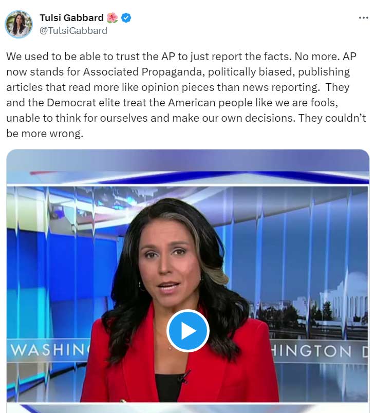This screenshot has width=375, height=413.
Task: Open video by clicking the left 'WASHING' banner
Action: point(49,350)
